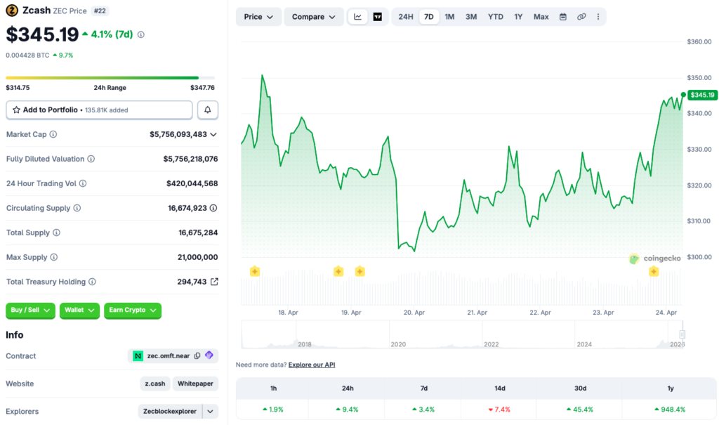This screenshot has height=425, width=719.
Task: Open the TradingView chart icon
Action: (378, 16)
